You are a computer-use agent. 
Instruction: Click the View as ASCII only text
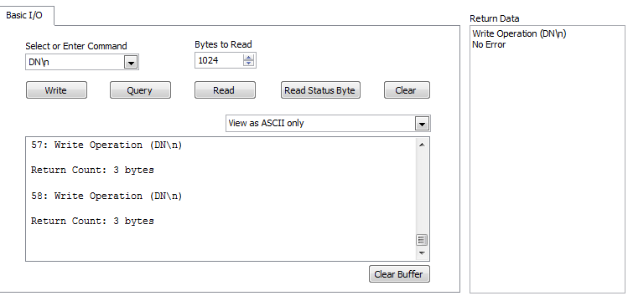[267, 124]
